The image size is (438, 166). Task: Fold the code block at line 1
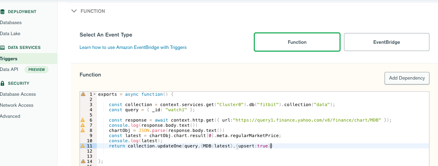(94, 94)
